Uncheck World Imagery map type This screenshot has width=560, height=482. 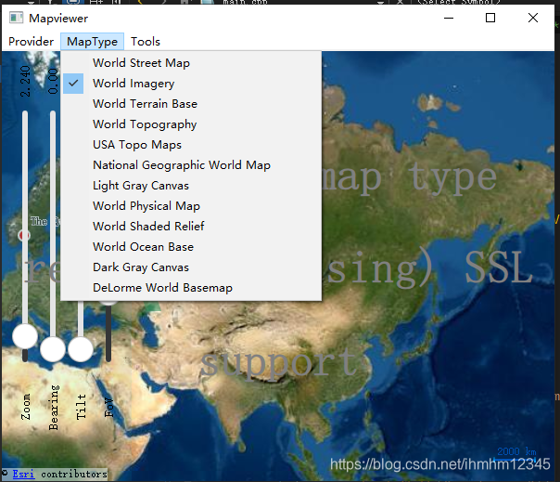coord(191,84)
